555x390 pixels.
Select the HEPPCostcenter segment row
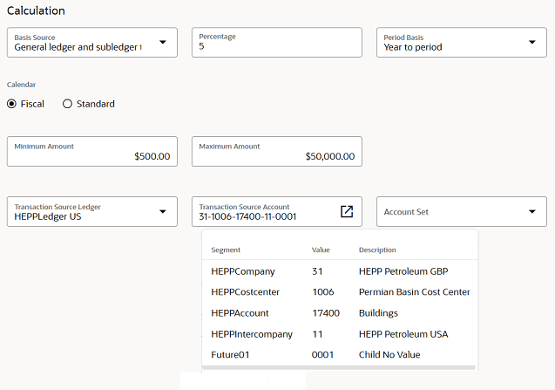340,292
